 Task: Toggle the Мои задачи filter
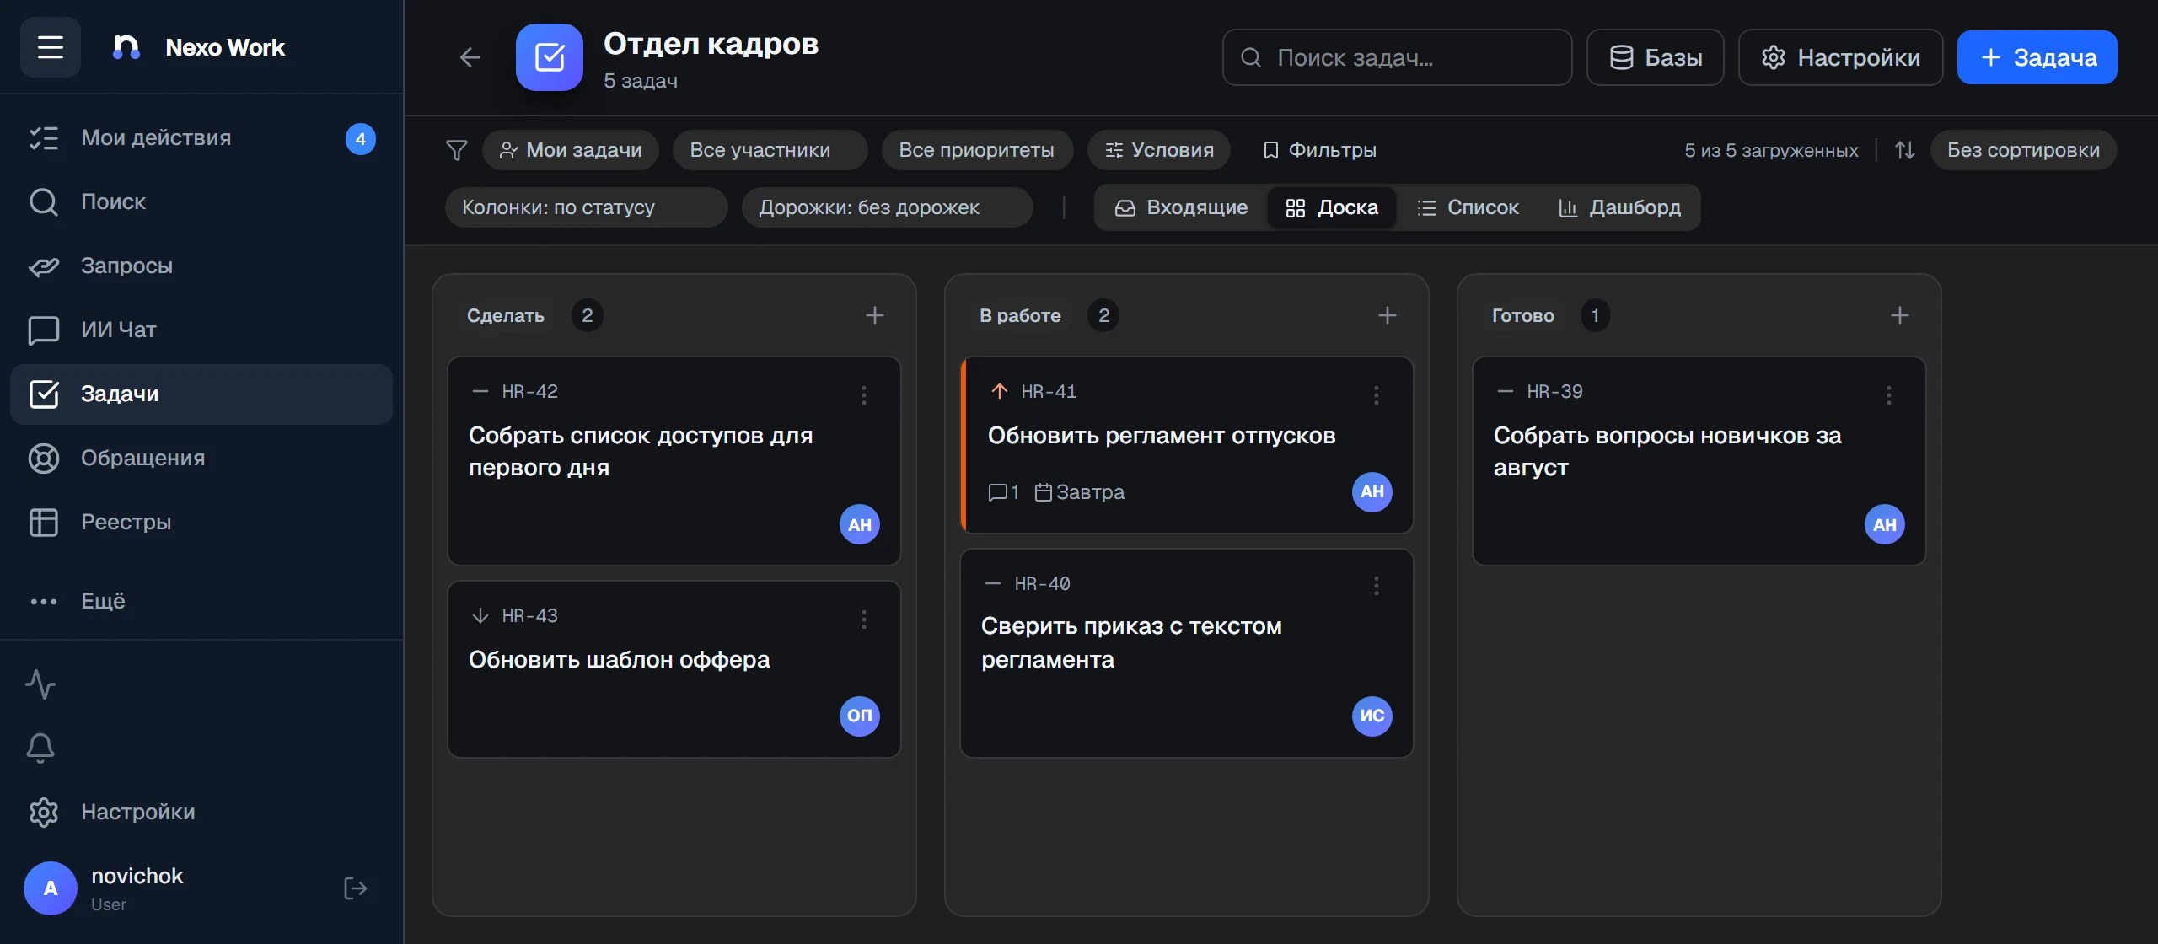point(571,150)
